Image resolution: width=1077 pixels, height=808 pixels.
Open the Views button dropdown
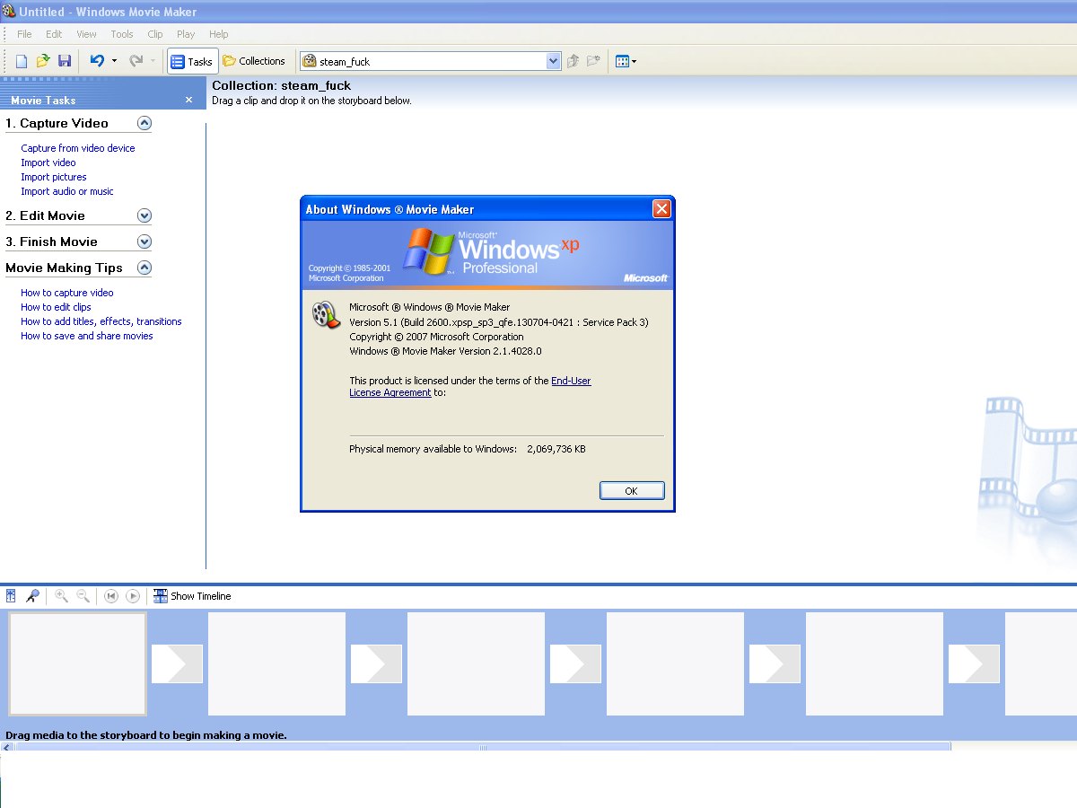pos(626,61)
